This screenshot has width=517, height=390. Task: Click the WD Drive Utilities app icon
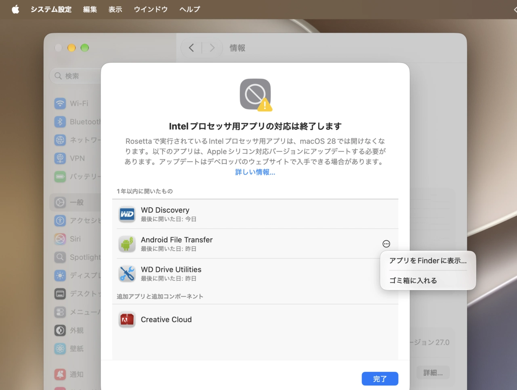[127, 274]
